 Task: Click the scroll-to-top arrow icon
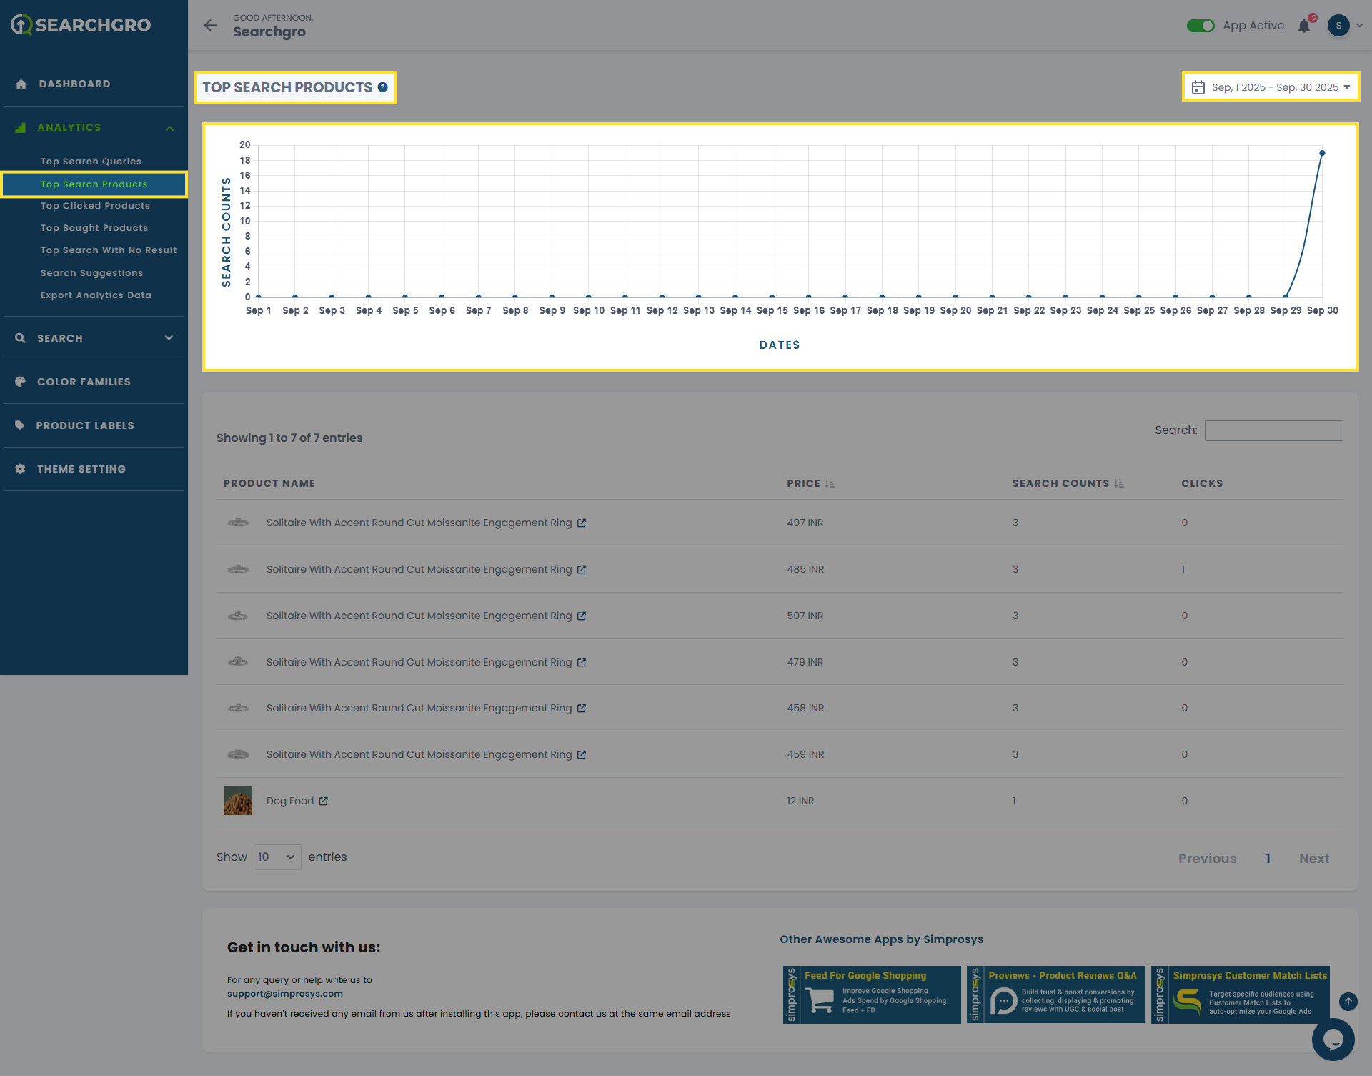[1348, 1002]
